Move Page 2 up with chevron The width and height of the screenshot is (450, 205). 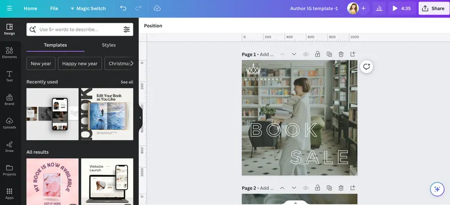pos(282,188)
